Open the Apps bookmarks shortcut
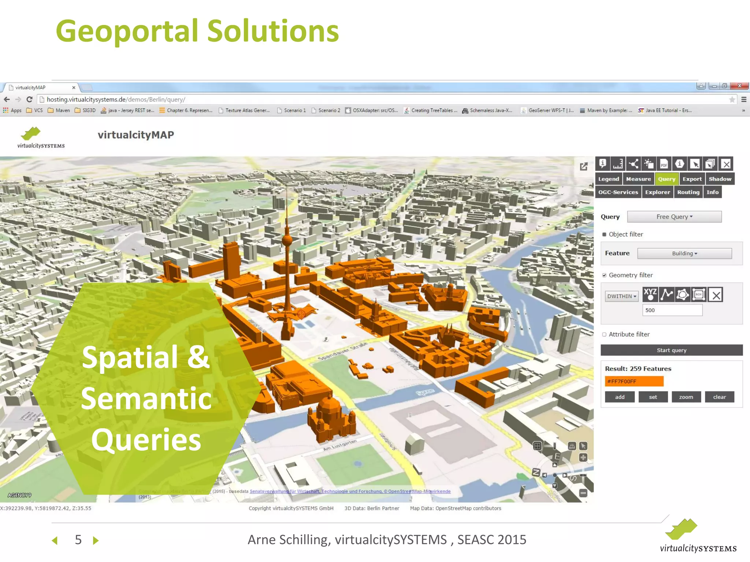Viewport: 750px width, 562px height. click(x=12, y=110)
